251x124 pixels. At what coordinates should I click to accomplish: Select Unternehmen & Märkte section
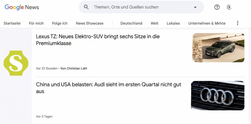click(x=207, y=23)
